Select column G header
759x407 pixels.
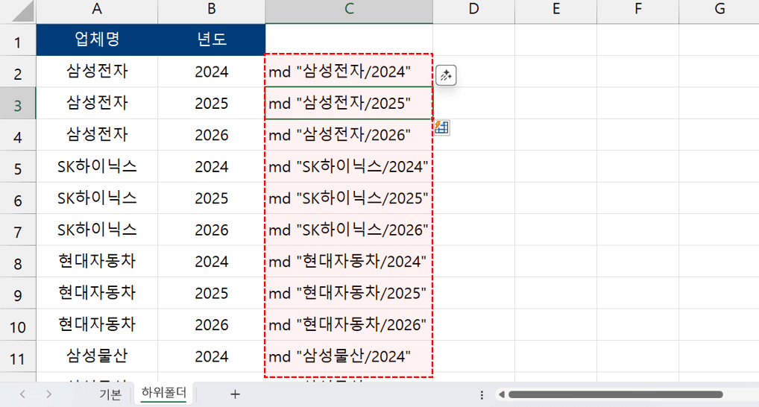pos(719,12)
